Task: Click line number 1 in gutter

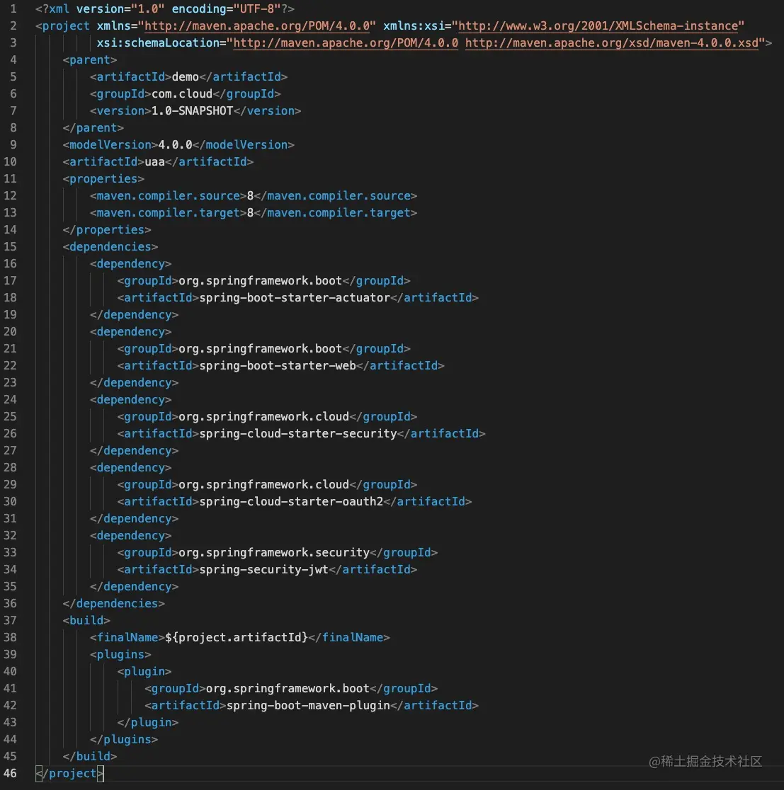Action: pos(13,9)
